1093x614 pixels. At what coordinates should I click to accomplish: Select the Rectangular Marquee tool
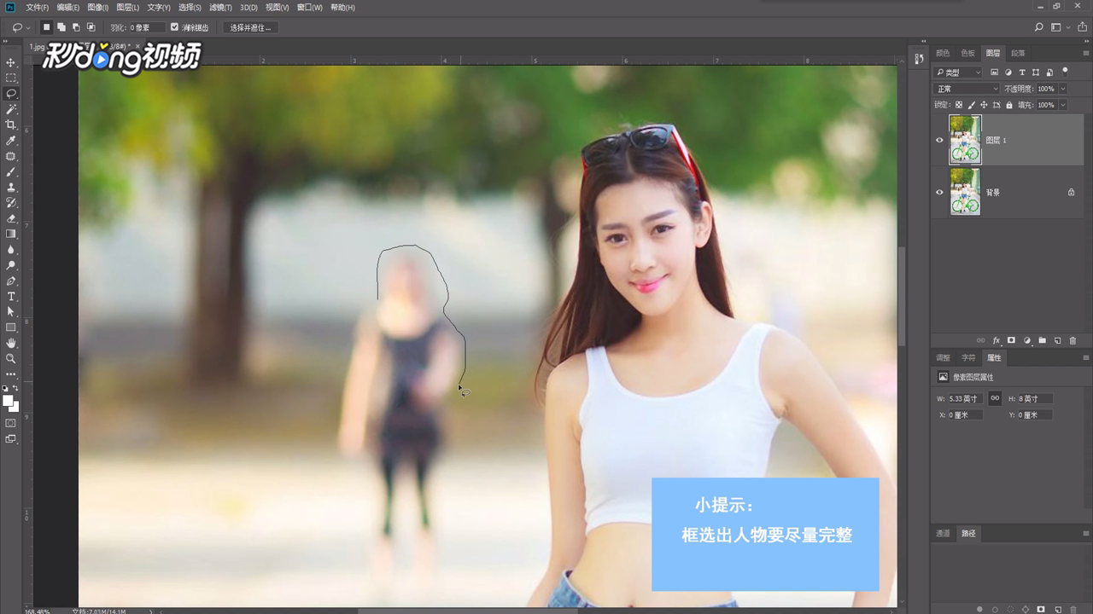[11, 78]
